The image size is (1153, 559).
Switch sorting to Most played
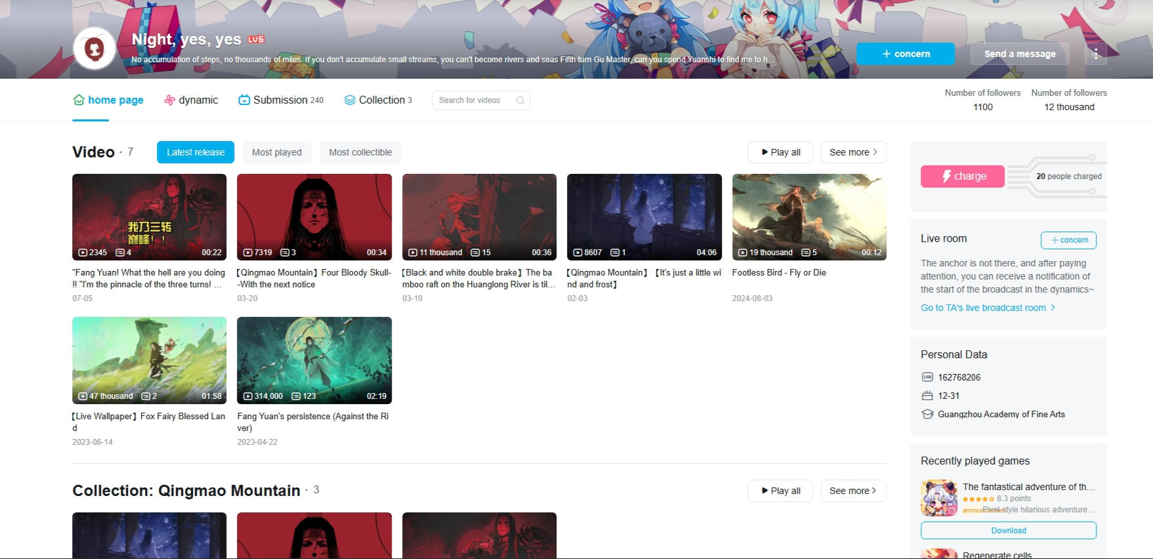point(276,152)
